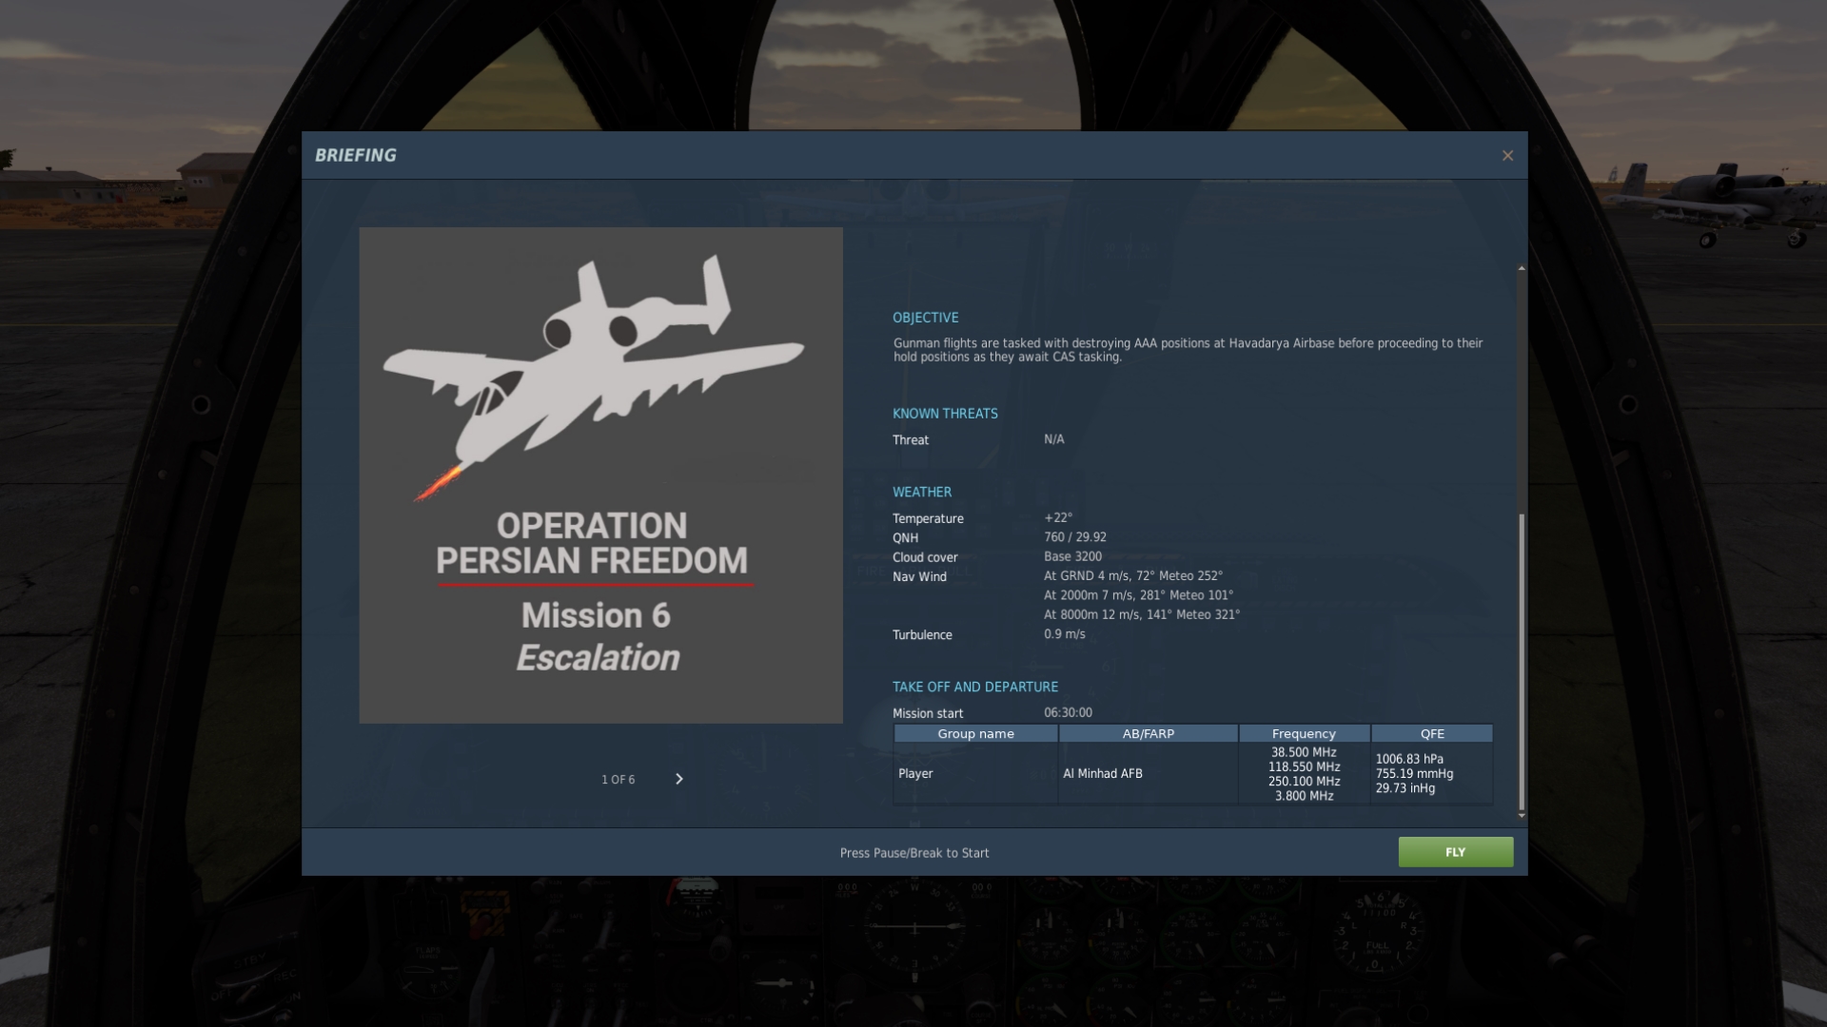Go to next briefing image arrow

point(678,779)
